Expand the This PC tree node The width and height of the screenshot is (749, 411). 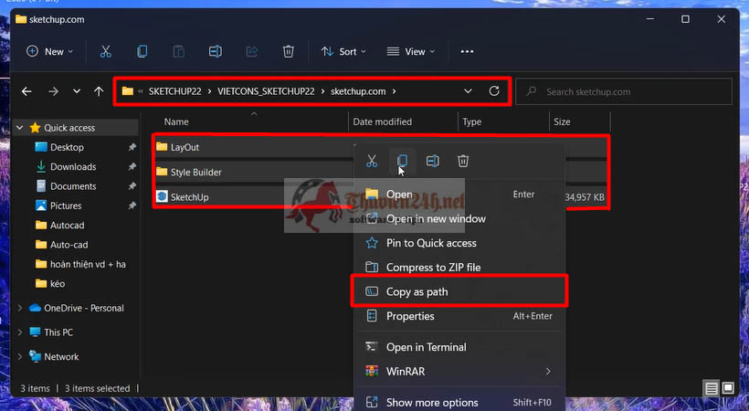click(x=19, y=332)
